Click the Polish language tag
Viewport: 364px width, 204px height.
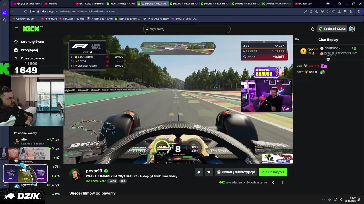click(112, 181)
